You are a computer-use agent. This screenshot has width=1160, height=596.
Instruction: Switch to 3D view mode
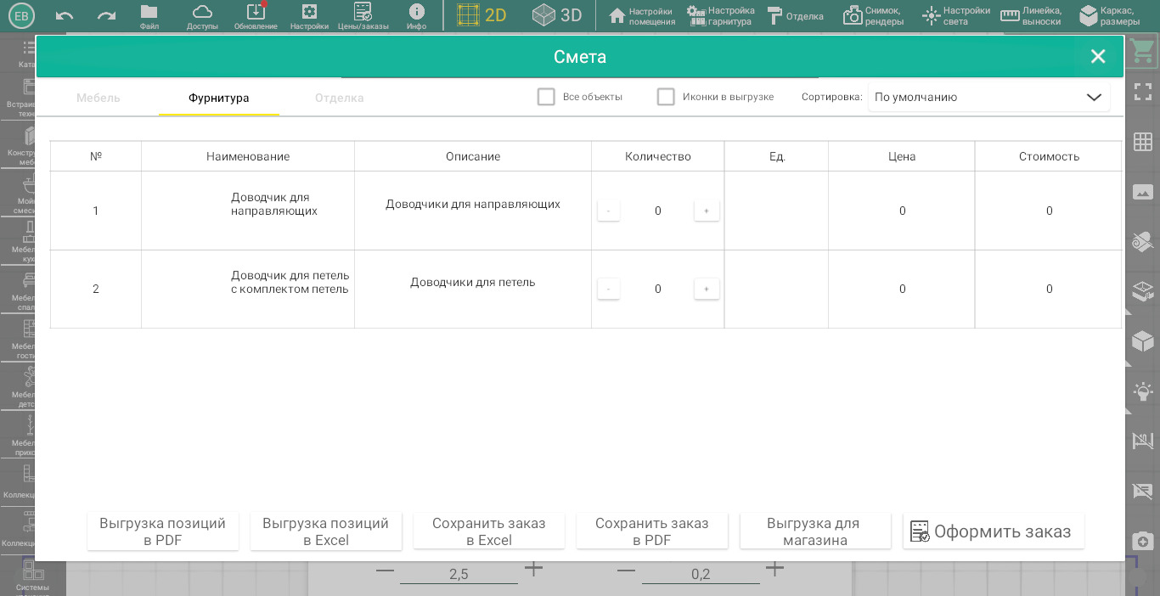557,15
